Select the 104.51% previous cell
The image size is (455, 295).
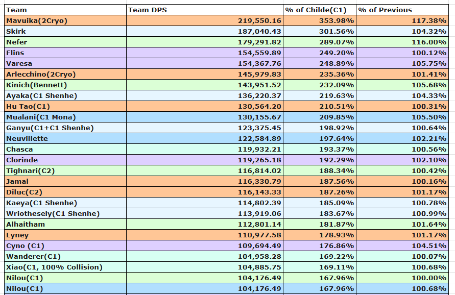coord(402,246)
